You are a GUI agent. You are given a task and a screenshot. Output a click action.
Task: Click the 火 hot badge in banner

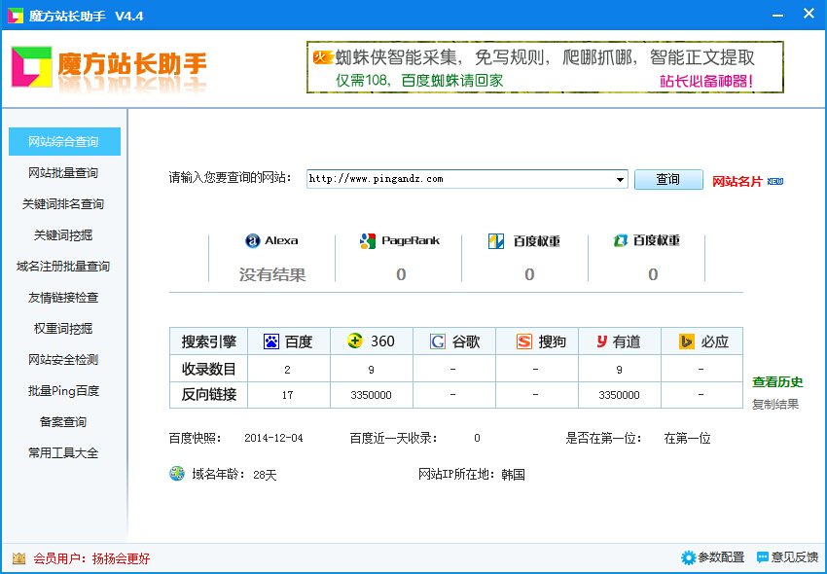tap(323, 57)
